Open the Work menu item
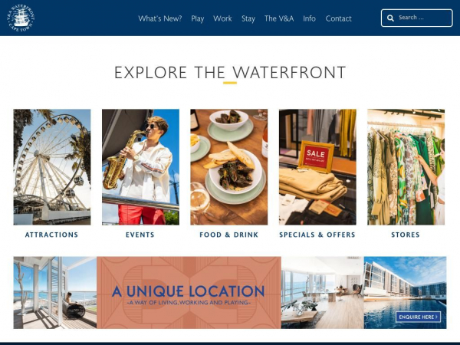 222,18
